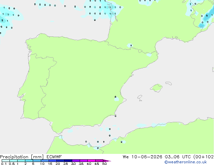Image resolution: width=214 pixels, height=165 pixels.
Task: Click the '(00+102' forecast offset text
Action: (204, 157)
